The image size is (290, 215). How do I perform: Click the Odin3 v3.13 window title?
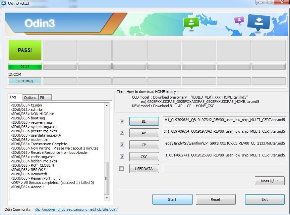pyautogui.click(x=19, y=3)
